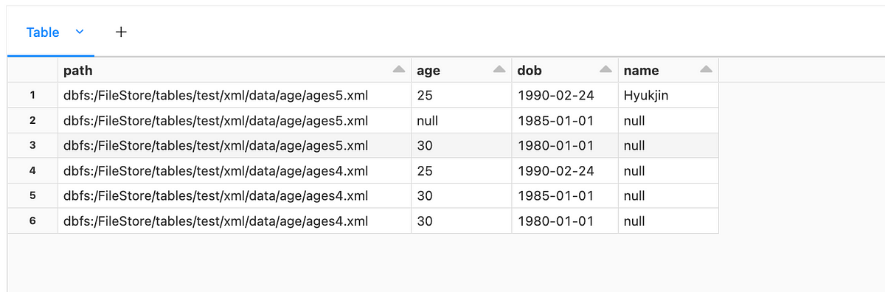The image size is (885, 292).
Task: Click the dob column header label
Action: tap(530, 70)
